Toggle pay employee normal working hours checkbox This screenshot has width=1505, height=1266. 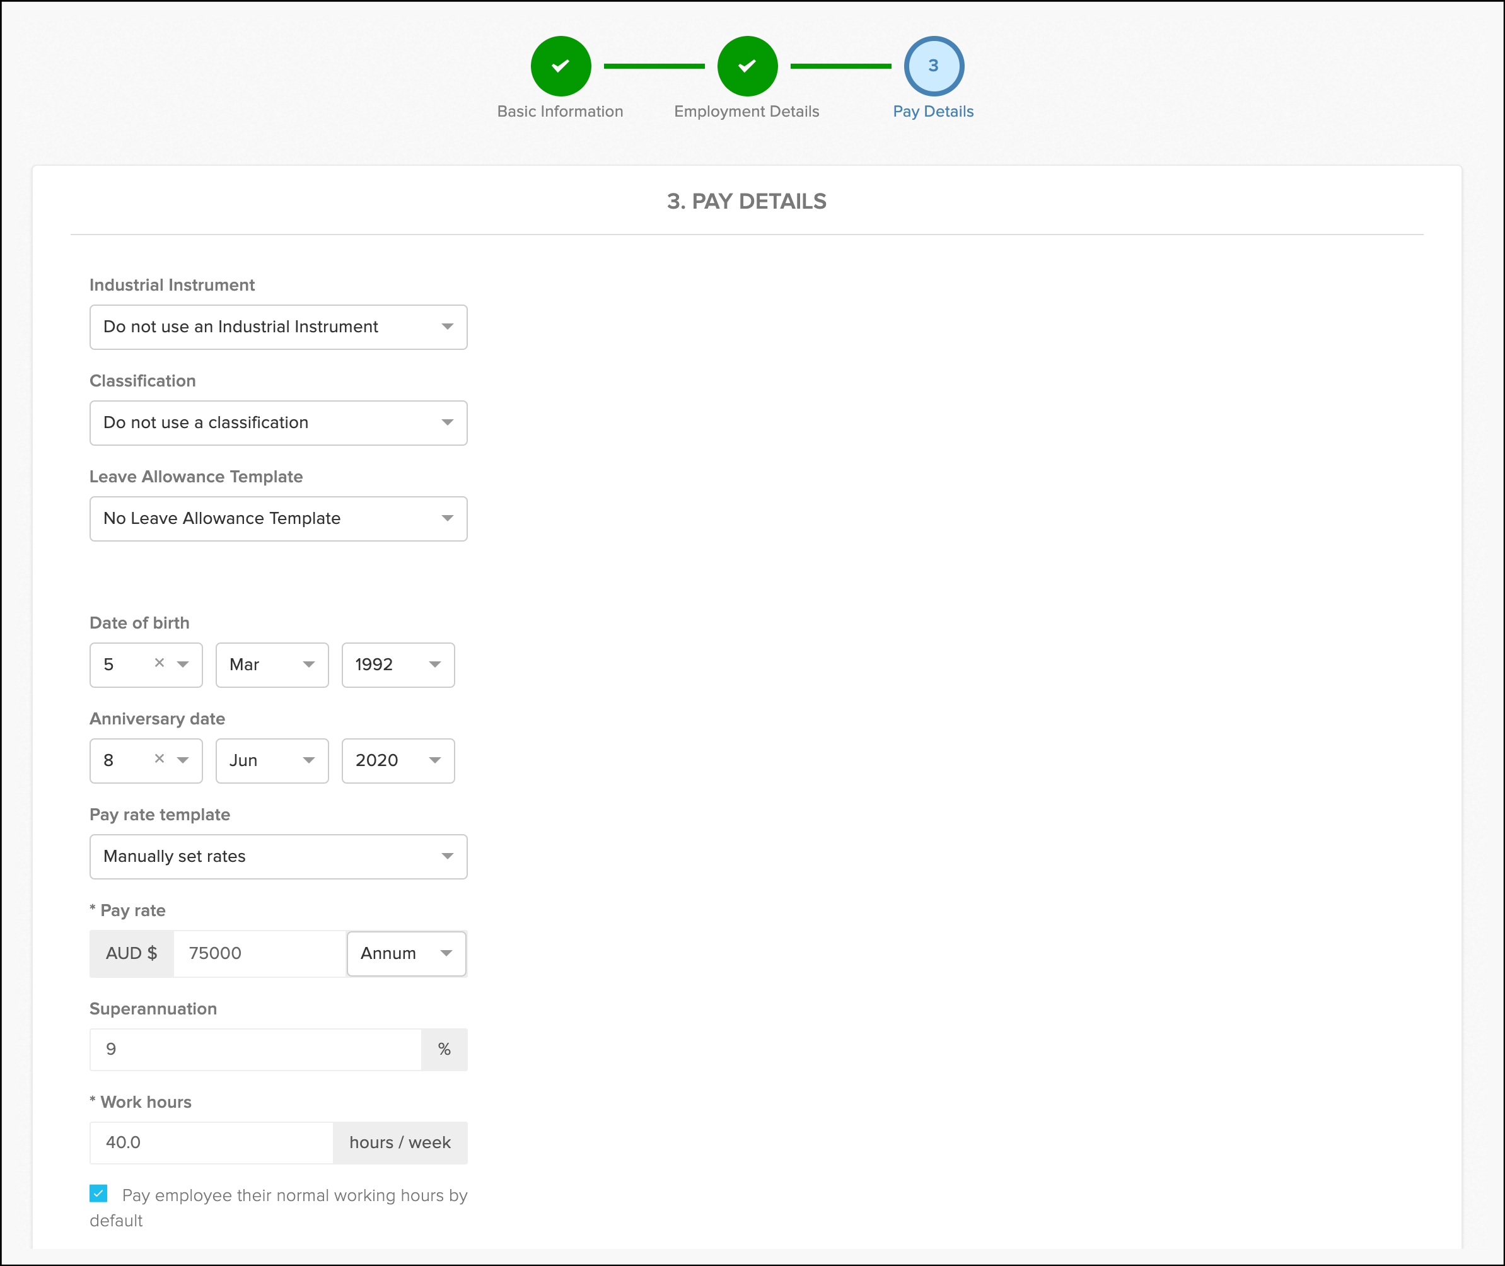pyautogui.click(x=99, y=1193)
